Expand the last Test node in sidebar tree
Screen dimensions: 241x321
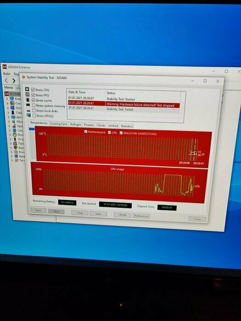coord(12,160)
